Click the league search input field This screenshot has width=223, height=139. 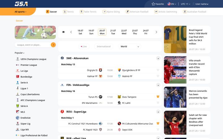click(x=33, y=45)
